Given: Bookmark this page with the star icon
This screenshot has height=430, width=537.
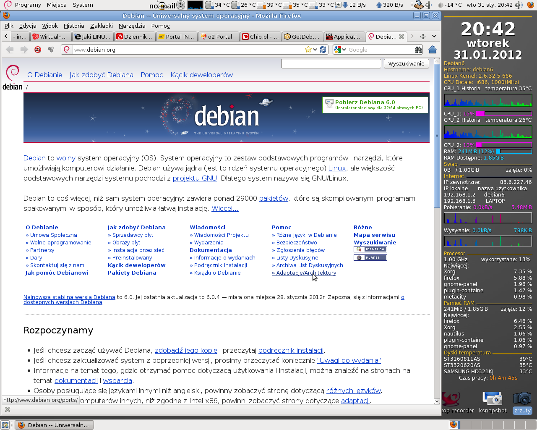Looking at the screenshot, I should point(308,50).
